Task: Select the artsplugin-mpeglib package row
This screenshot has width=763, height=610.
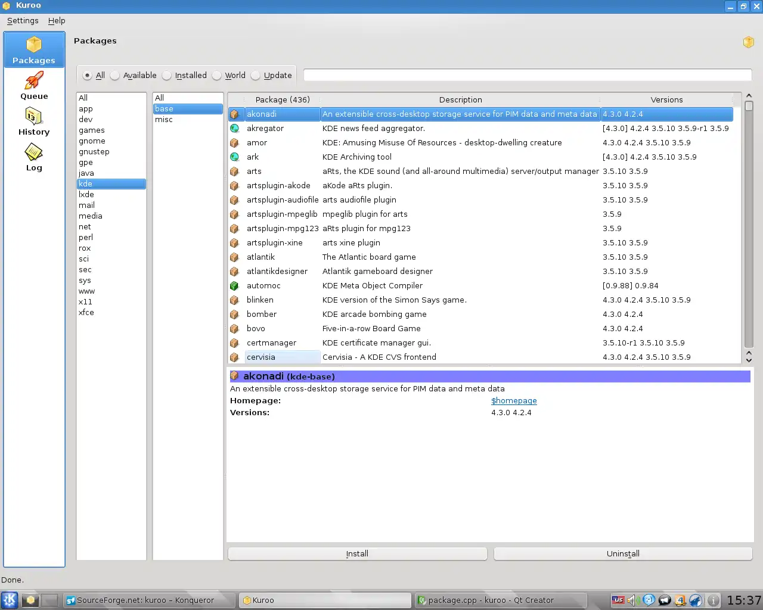Action: pos(480,214)
